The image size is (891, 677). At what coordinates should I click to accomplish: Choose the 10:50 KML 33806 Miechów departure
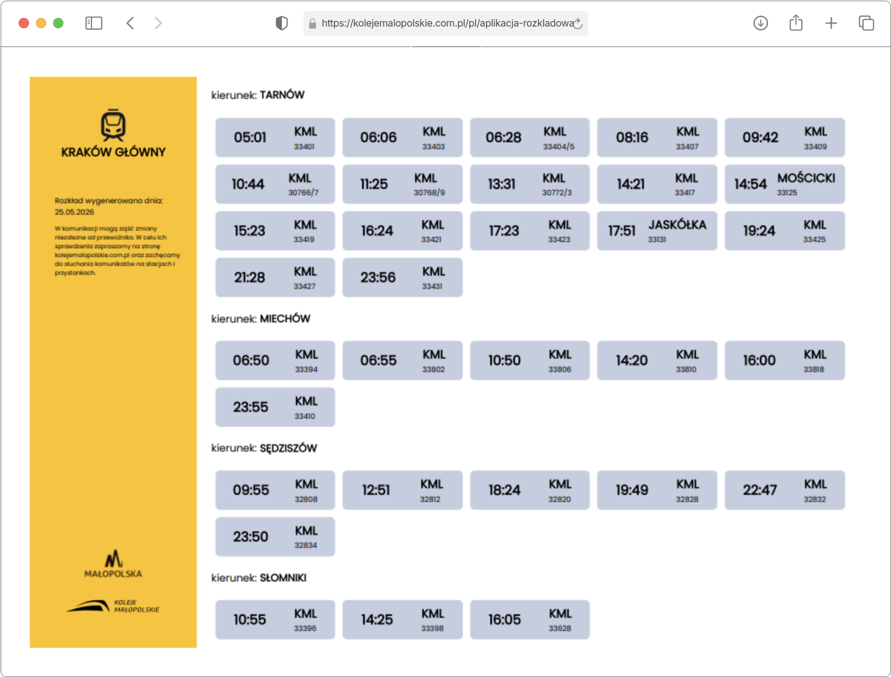point(530,360)
